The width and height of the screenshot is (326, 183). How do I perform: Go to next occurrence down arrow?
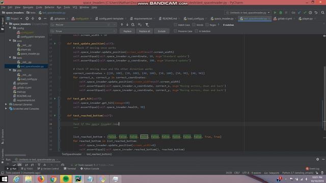(127, 25)
